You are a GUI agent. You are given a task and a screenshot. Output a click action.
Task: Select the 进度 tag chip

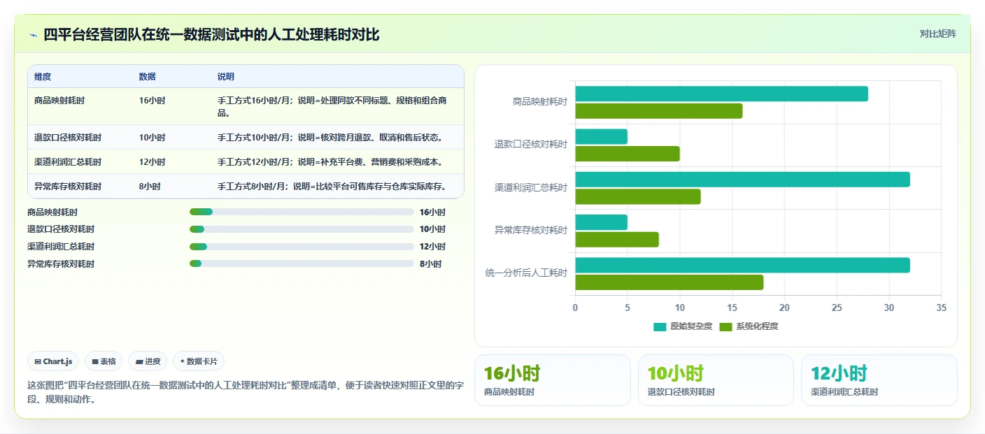click(x=148, y=361)
